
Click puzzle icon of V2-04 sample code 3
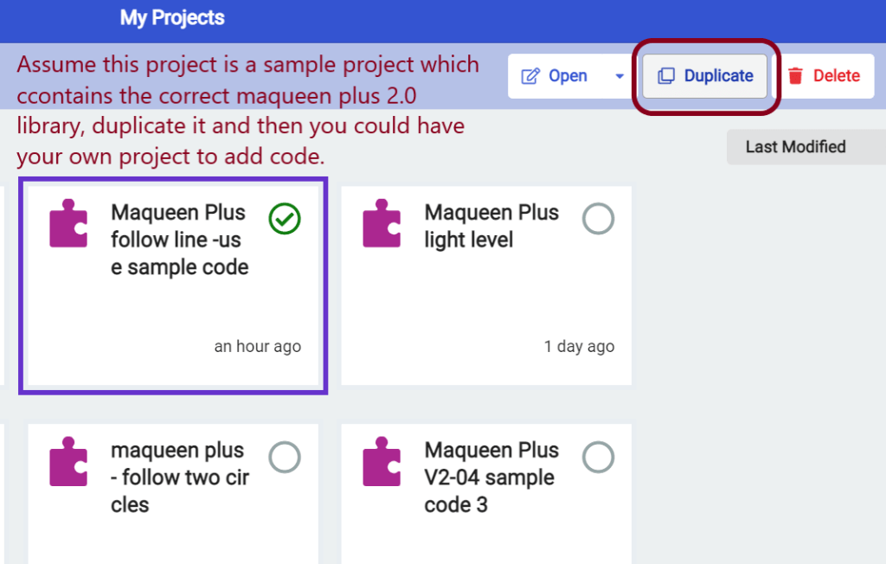point(382,461)
